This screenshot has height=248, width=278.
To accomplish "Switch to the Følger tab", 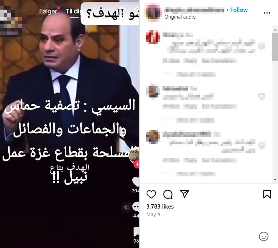I will pos(48,11).
